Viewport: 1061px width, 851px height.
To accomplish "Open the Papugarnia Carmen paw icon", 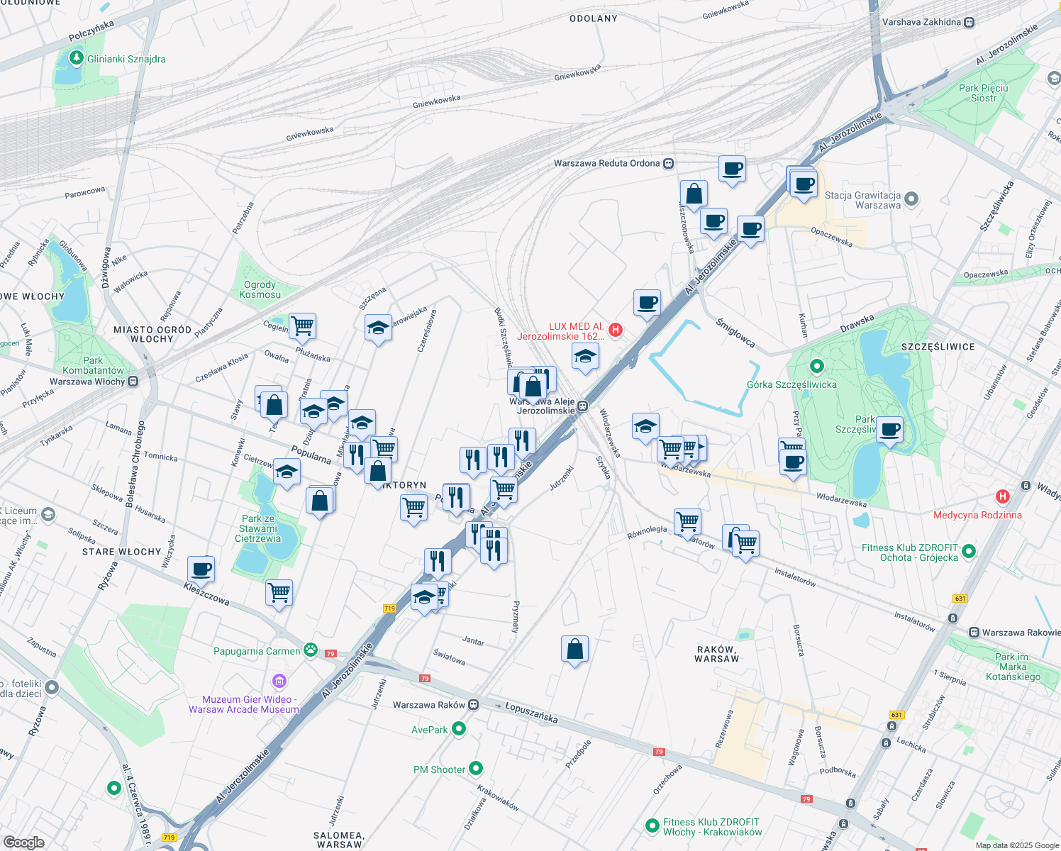I will point(311,649).
